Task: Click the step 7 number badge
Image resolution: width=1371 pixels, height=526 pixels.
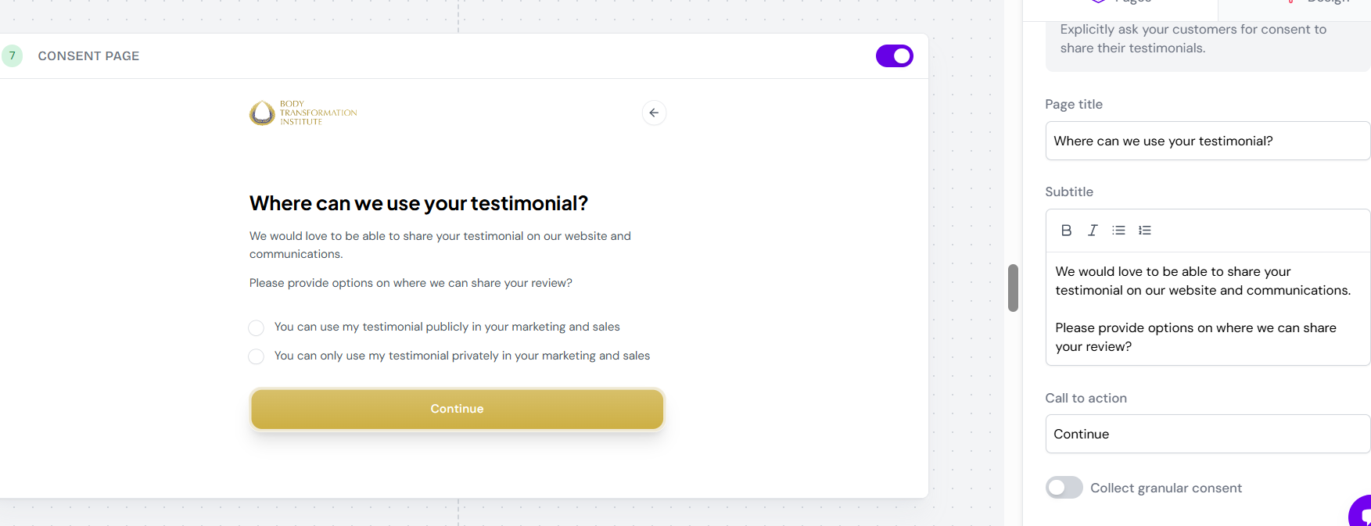Action: click(x=12, y=56)
